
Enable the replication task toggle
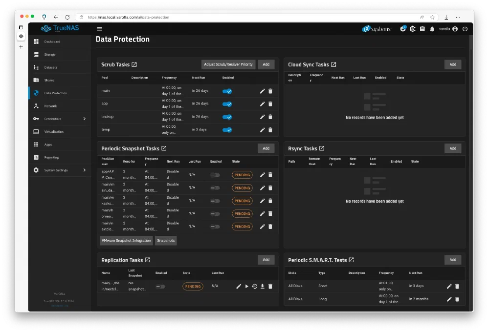pyautogui.click(x=160, y=287)
